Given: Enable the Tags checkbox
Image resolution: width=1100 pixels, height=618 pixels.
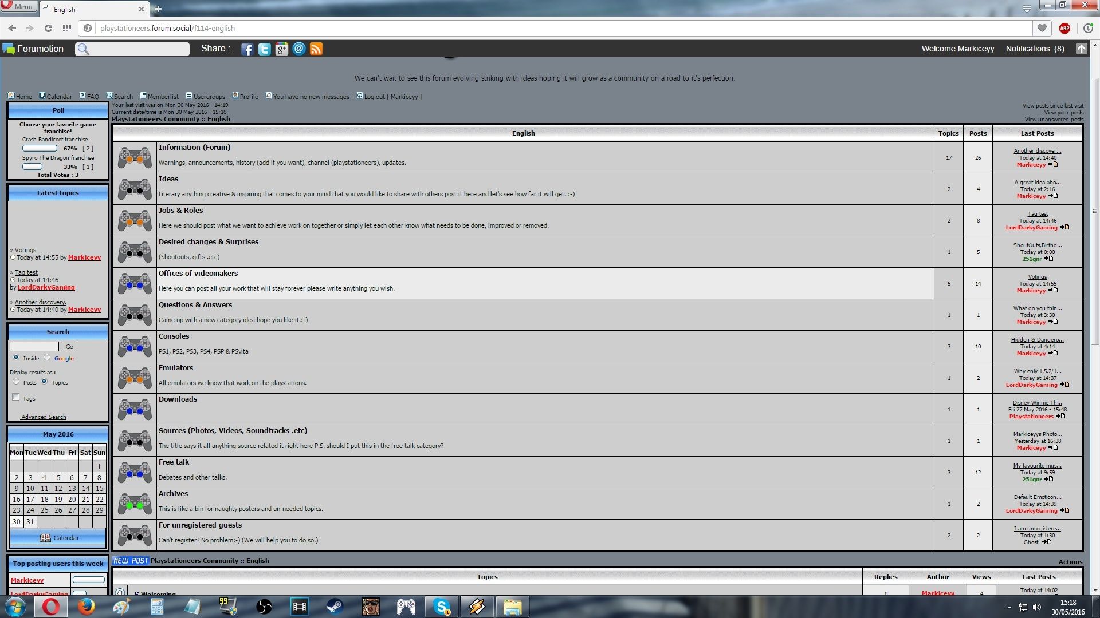Looking at the screenshot, I should coord(16,397).
